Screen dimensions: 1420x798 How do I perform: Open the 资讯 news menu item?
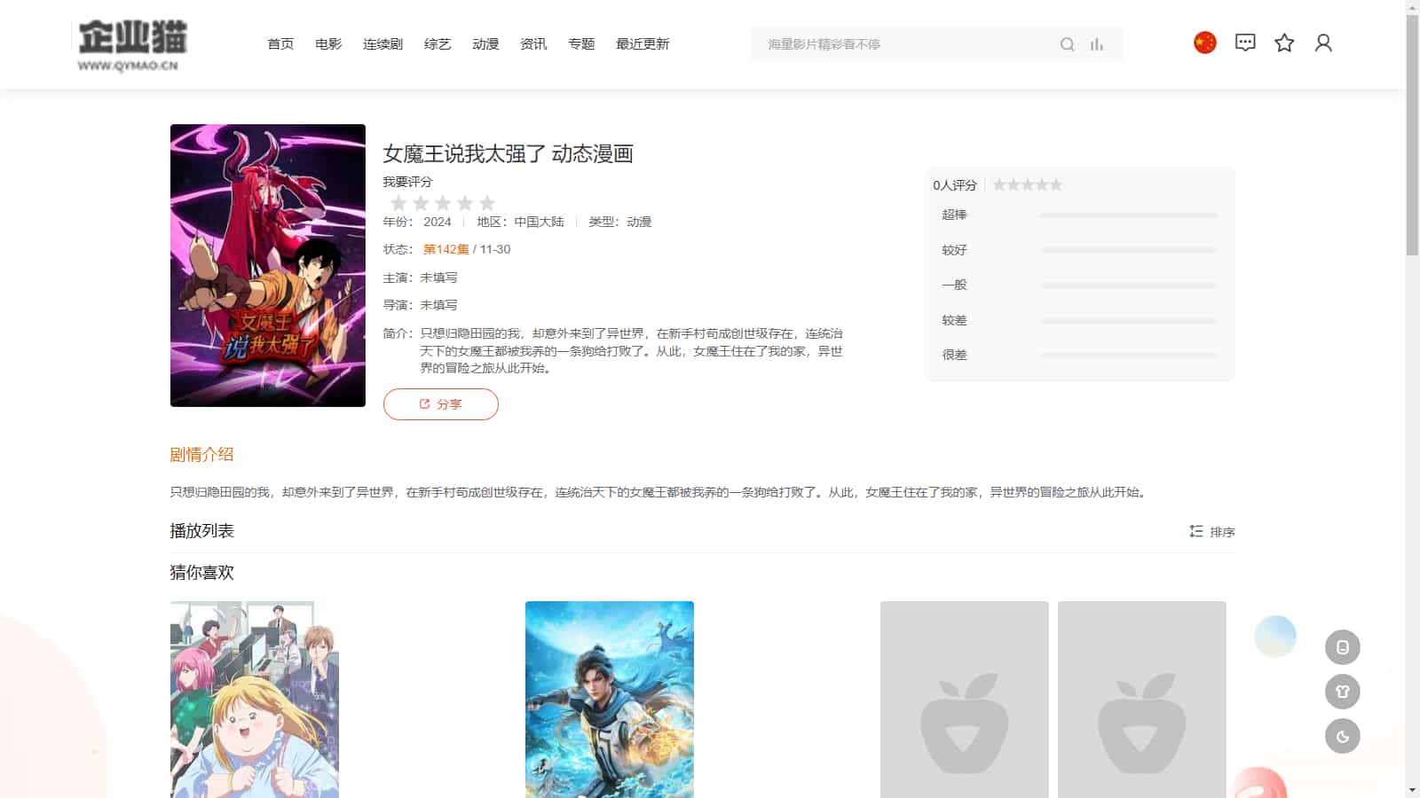click(x=533, y=44)
